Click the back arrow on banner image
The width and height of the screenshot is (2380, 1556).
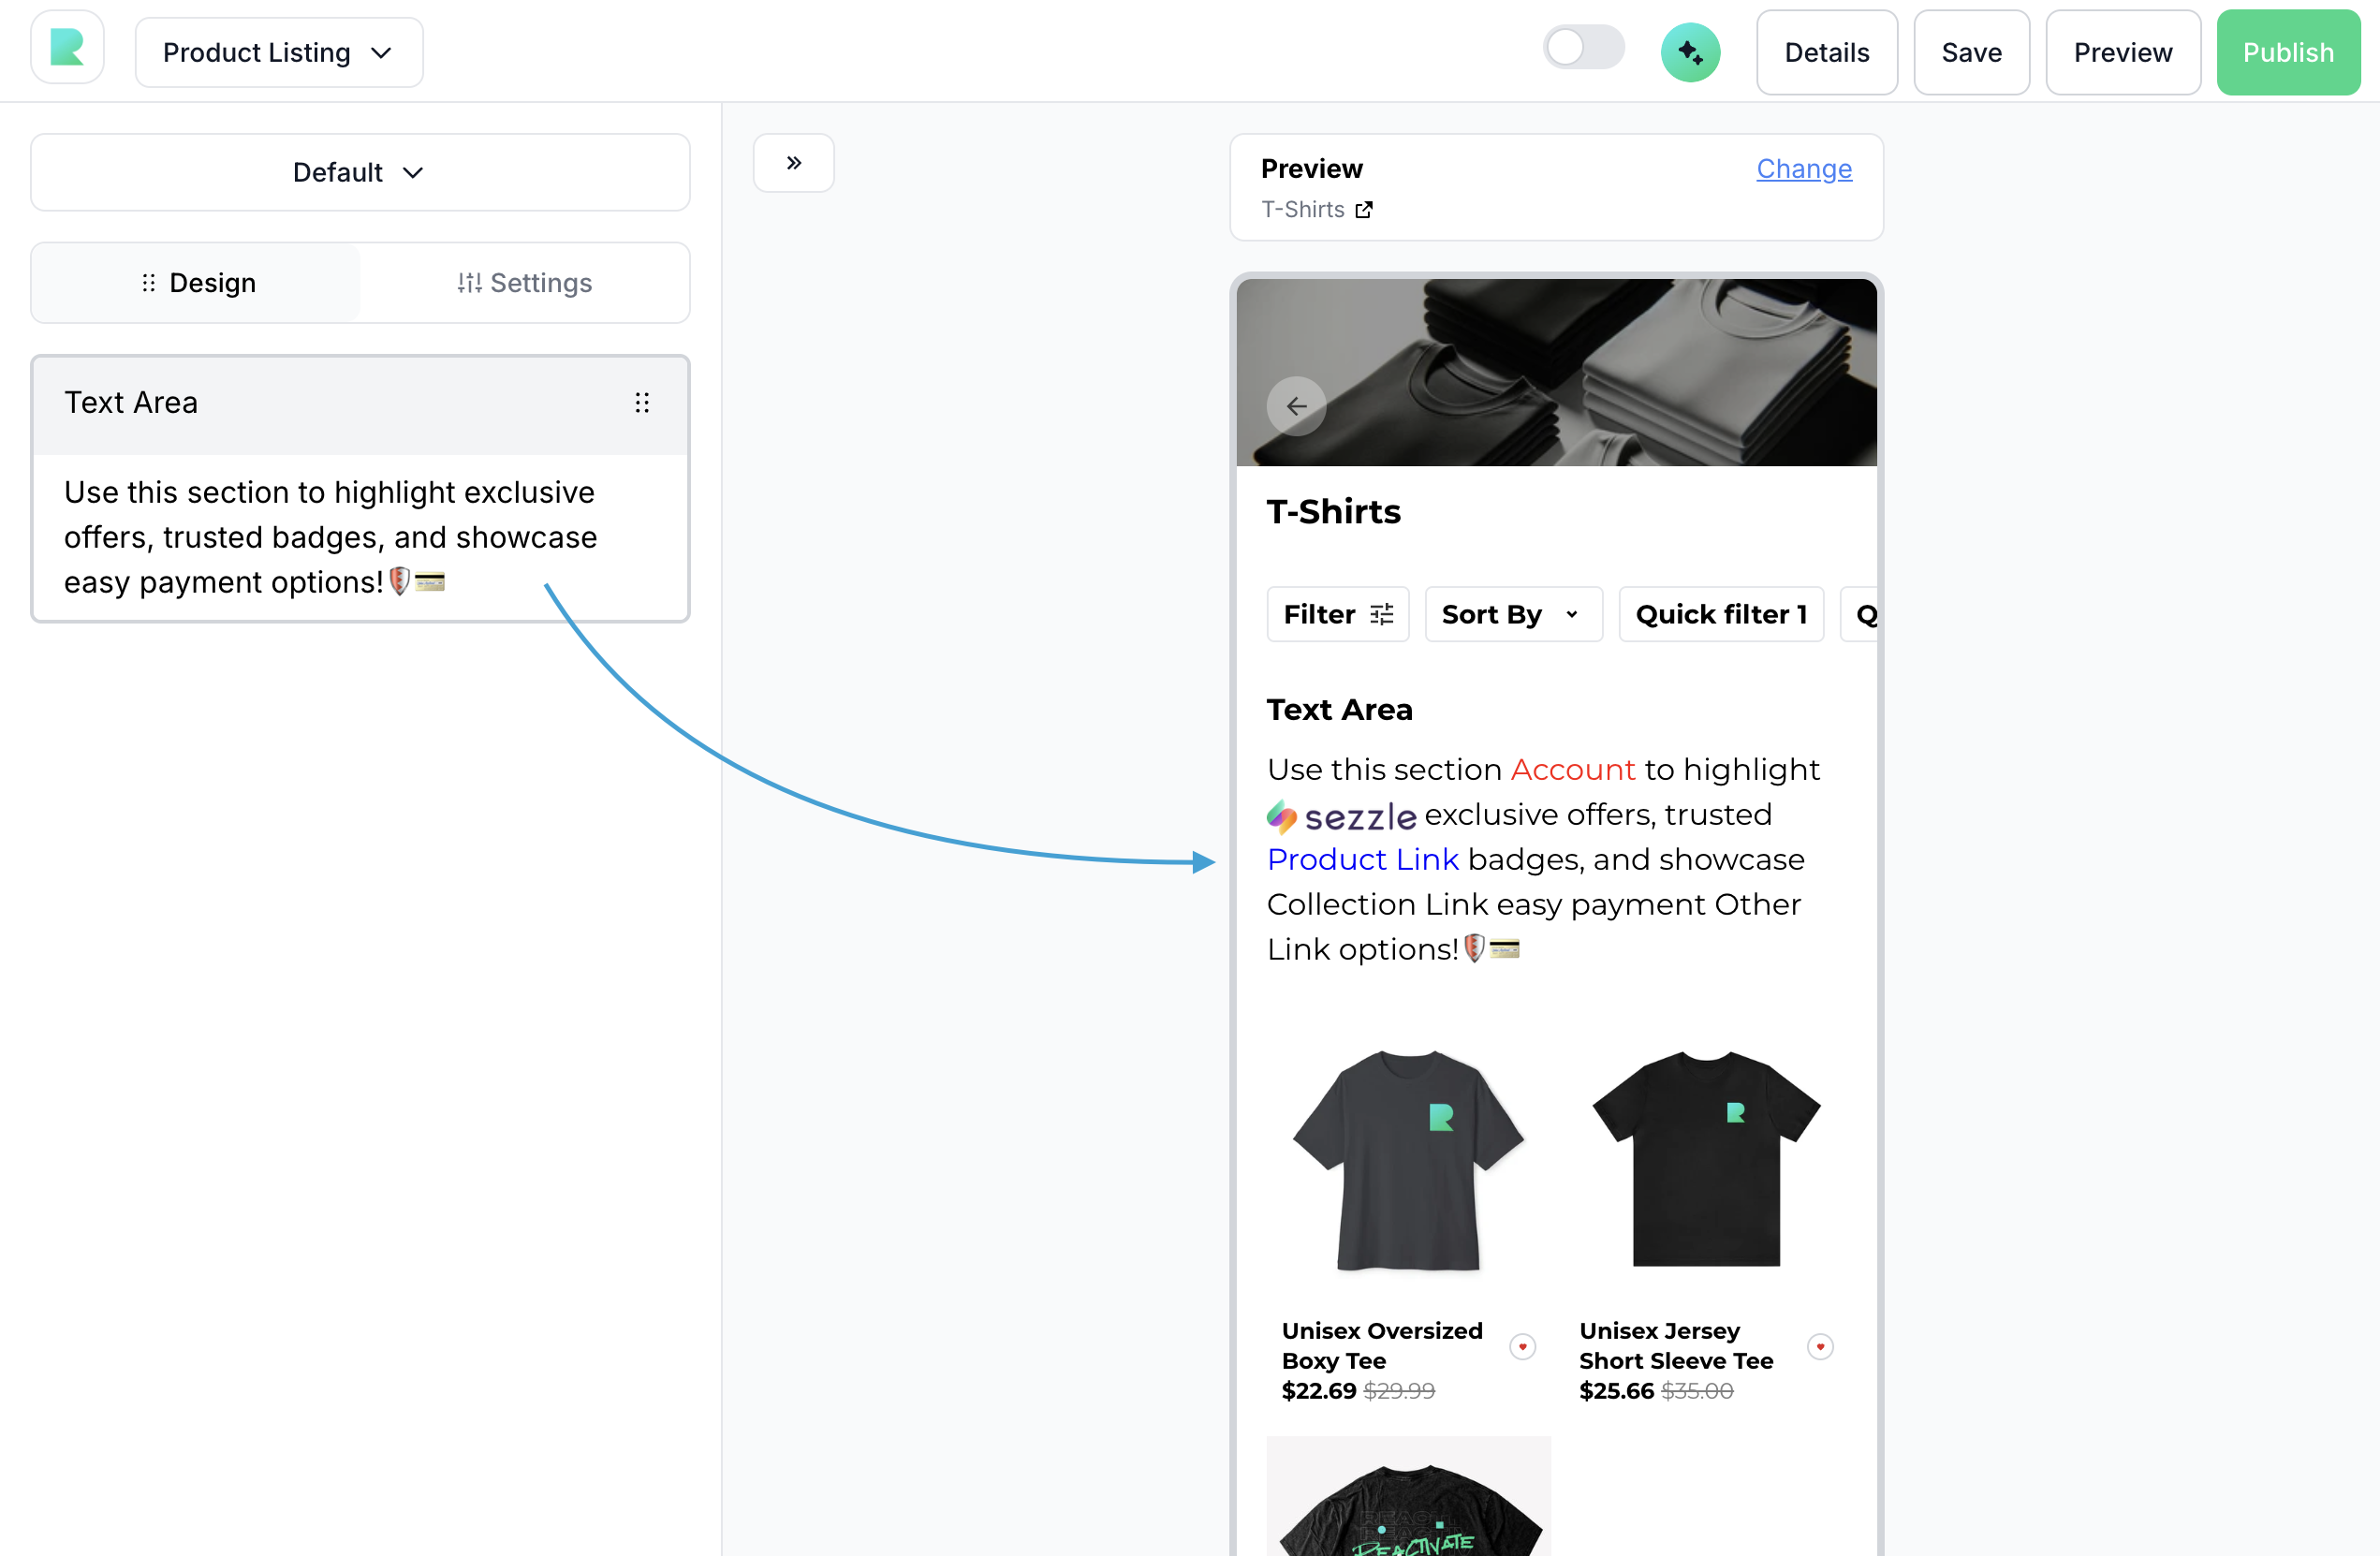(x=1296, y=406)
